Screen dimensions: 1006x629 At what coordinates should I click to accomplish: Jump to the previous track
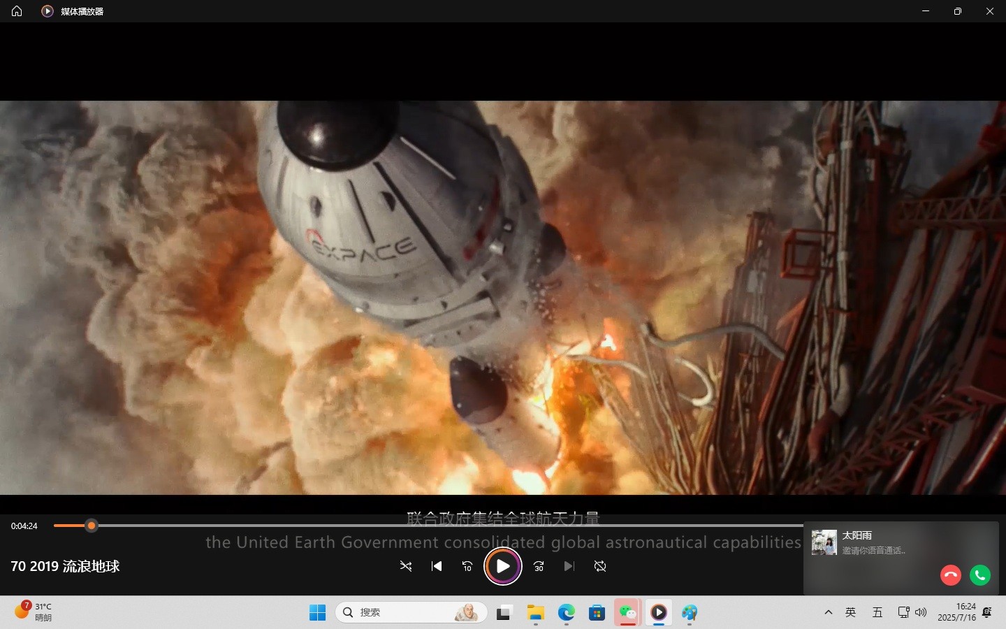437,566
